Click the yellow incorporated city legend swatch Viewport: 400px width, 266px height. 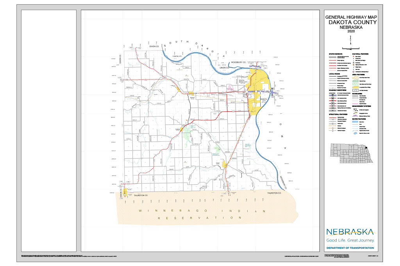pyautogui.click(x=355, y=87)
